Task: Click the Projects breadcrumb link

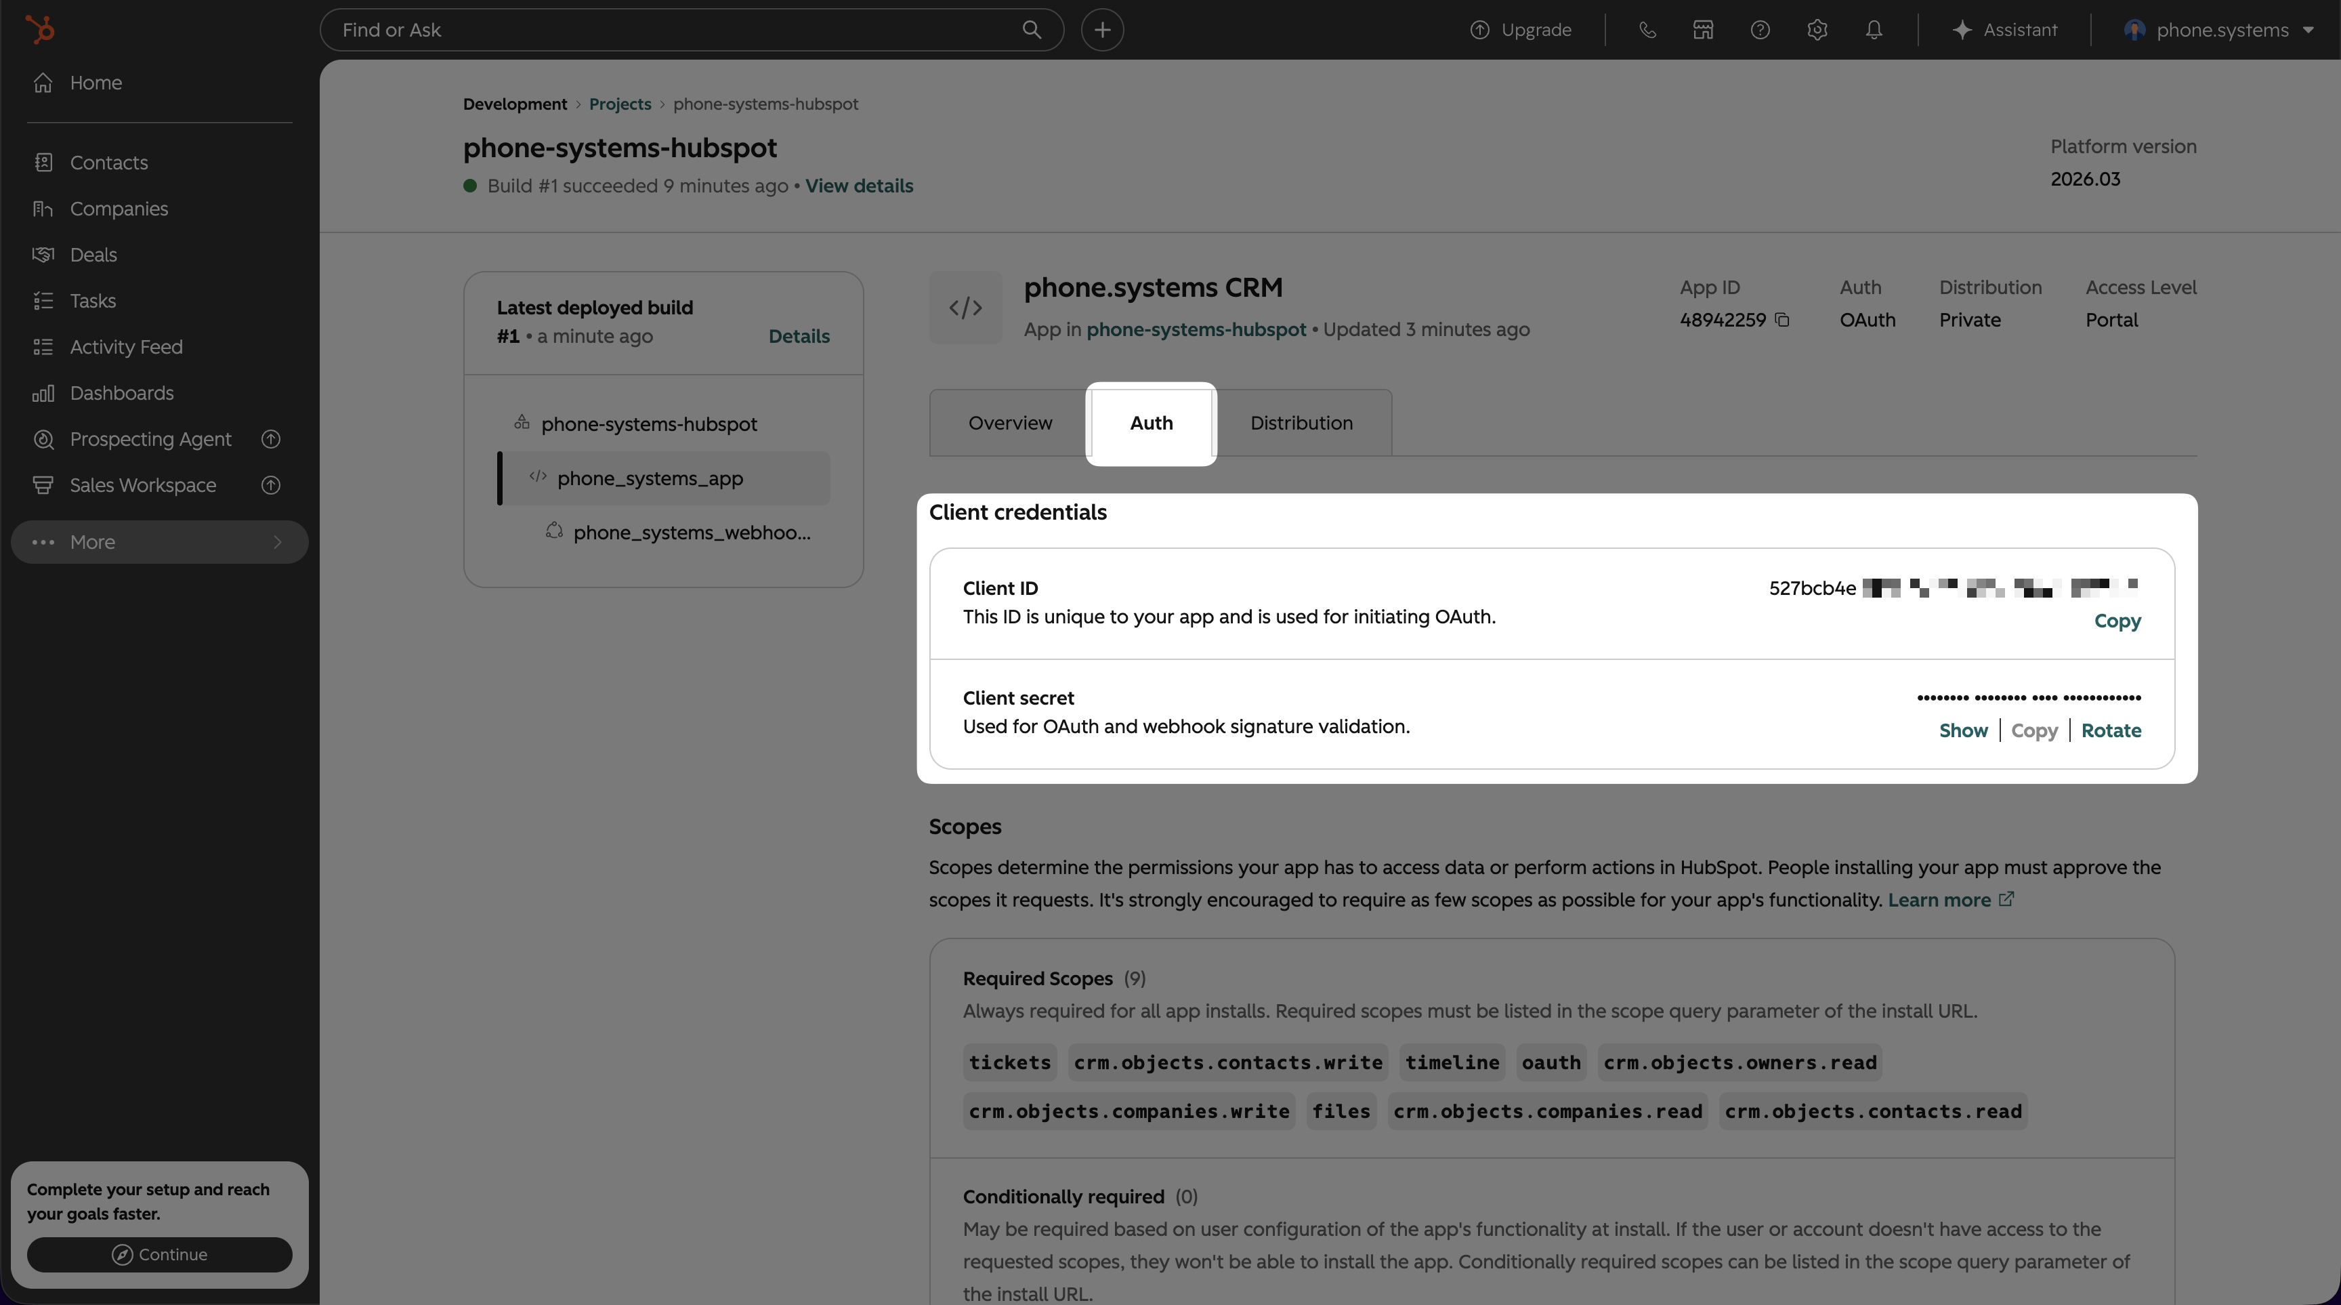Action: [620, 104]
